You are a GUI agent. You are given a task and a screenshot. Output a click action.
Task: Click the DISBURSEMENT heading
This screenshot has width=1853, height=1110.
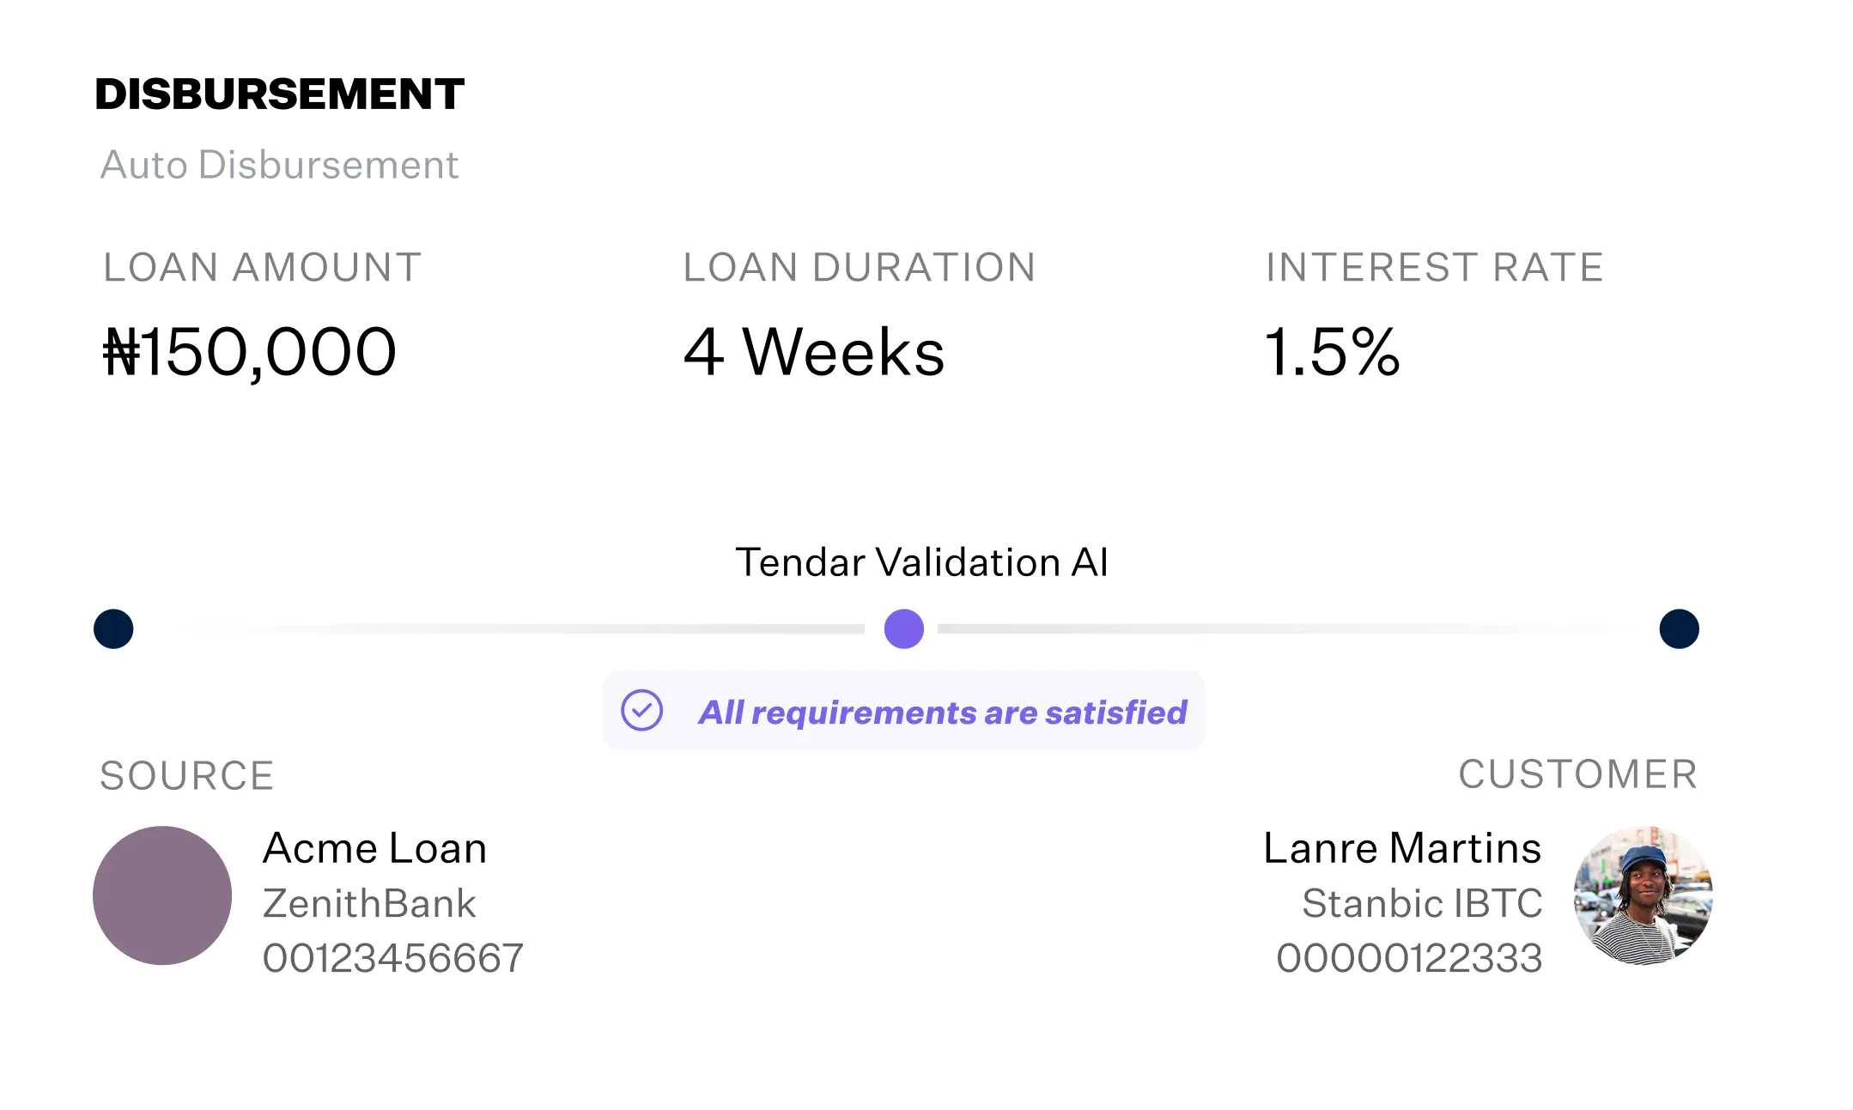pyautogui.click(x=280, y=94)
